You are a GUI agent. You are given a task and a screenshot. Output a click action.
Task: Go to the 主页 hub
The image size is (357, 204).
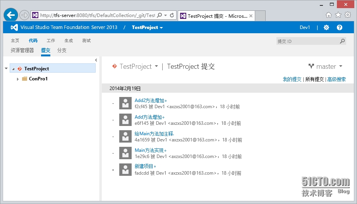(x=15, y=41)
